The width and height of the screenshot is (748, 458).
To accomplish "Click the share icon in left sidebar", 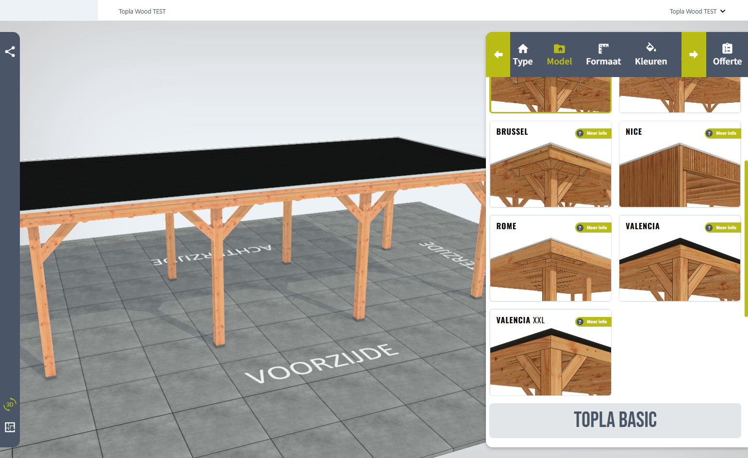I will click(x=10, y=51).
